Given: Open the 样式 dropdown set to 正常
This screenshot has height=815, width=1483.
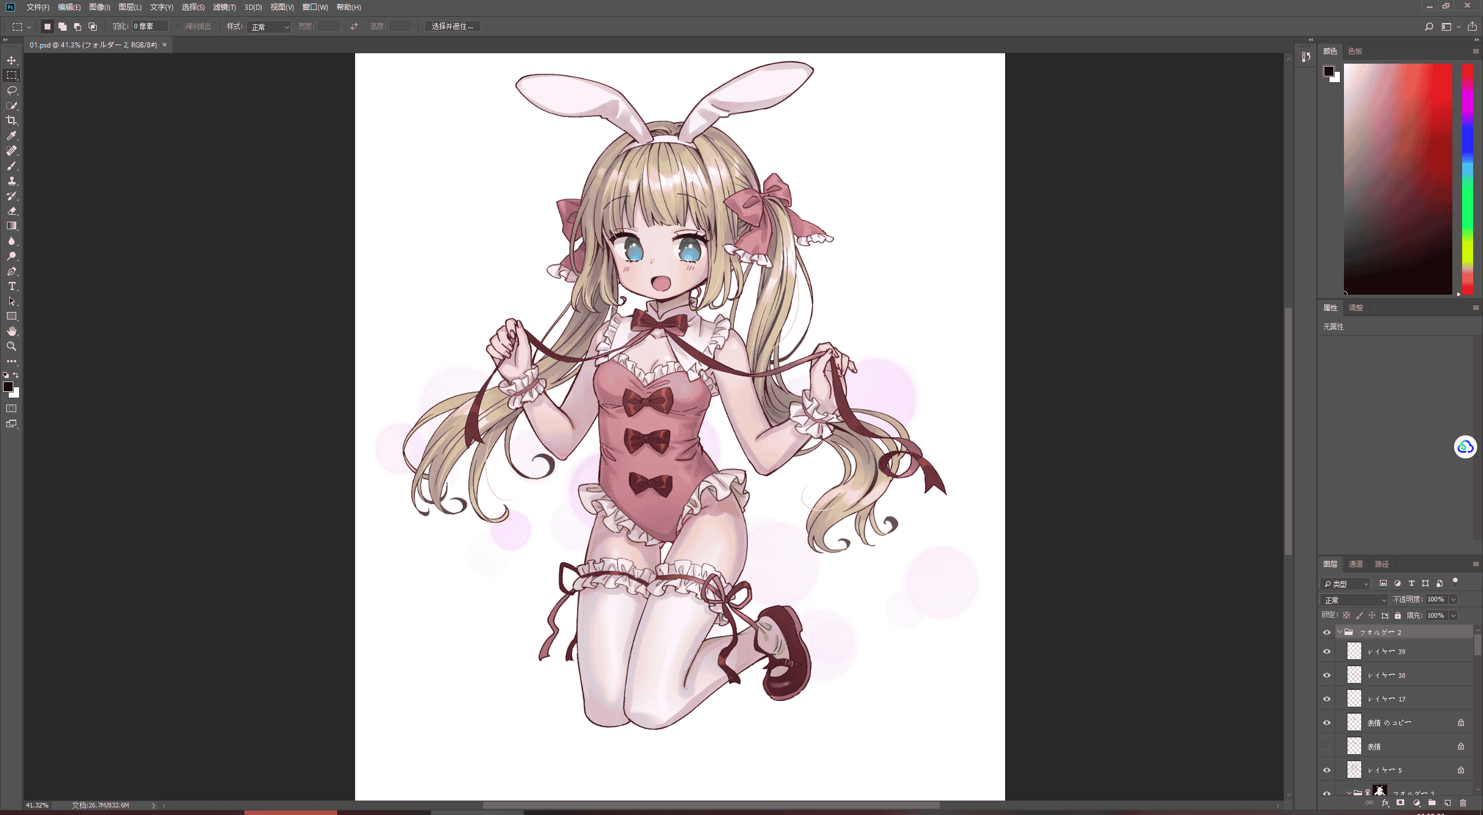Looking at the screenshot, I should [x=269, y=27].
